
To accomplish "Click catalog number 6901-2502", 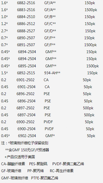I will tap(26, 80).
